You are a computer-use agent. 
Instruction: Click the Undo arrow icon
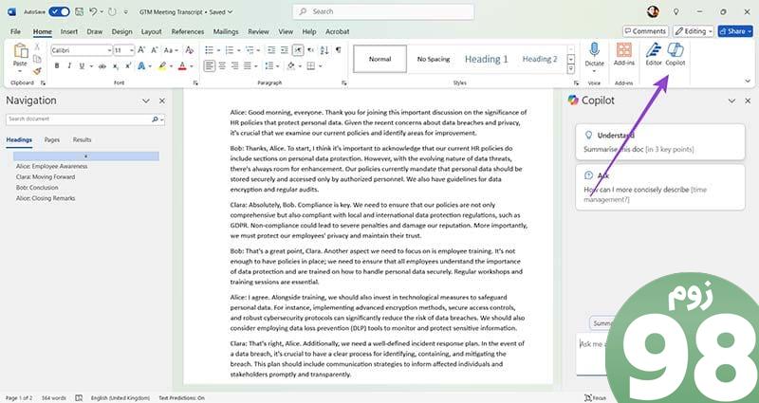[x=93, y=11]
